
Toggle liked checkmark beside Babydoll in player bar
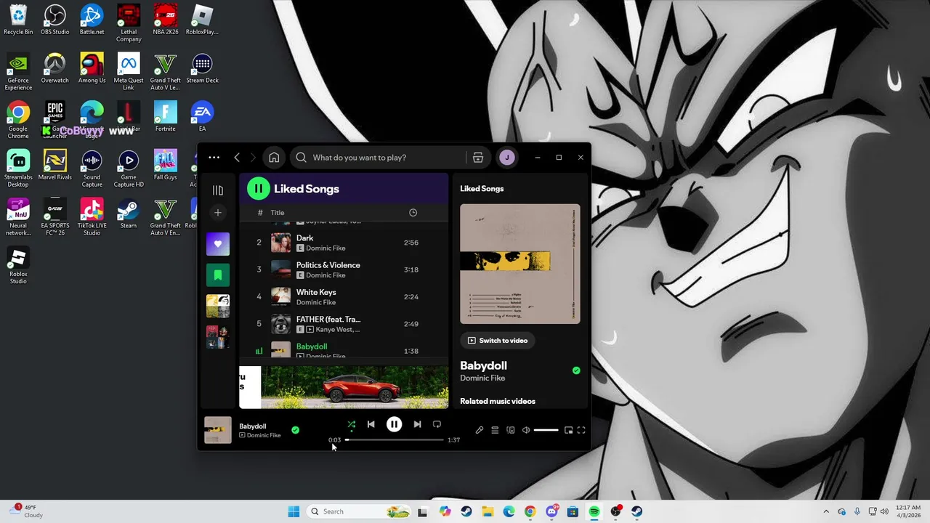(295, 430)
